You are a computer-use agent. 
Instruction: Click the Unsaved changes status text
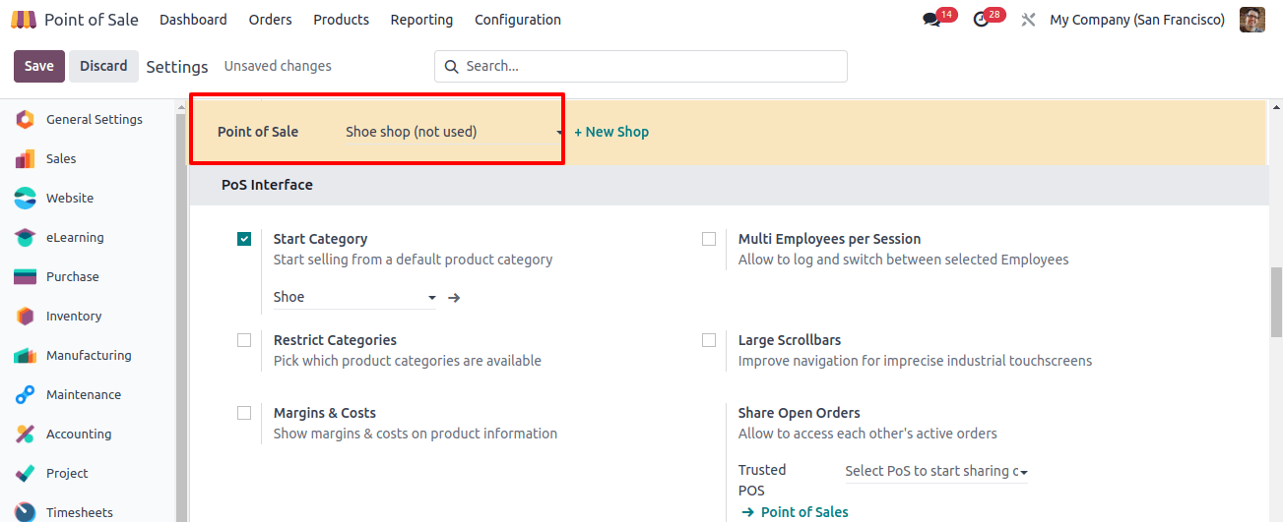pyautogui.click(x=278, y=66)
